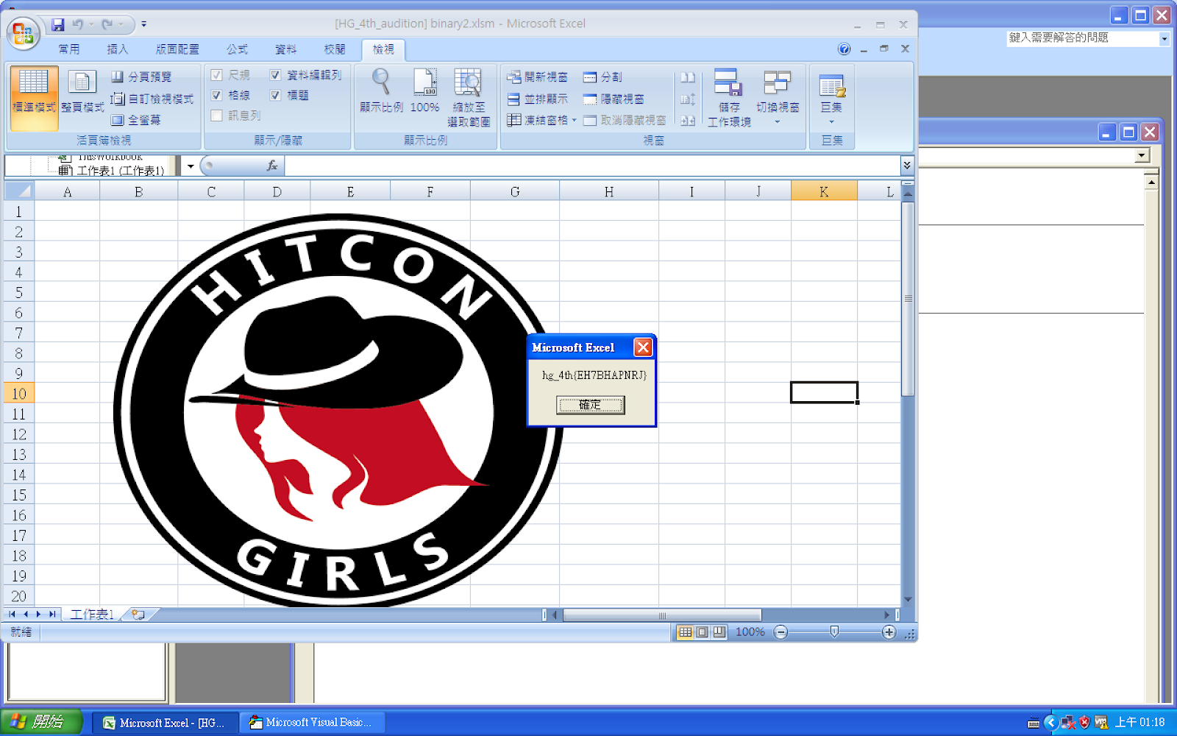1177x736 pixels.
Task: Set zoom to 100% via ribbon icon
Action: (424, 91)
